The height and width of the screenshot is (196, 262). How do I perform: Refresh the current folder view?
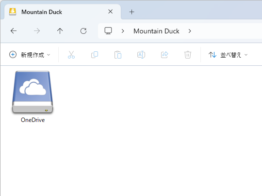(83, 31)
